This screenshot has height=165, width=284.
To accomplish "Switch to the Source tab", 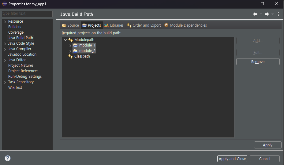I will 71,25.
